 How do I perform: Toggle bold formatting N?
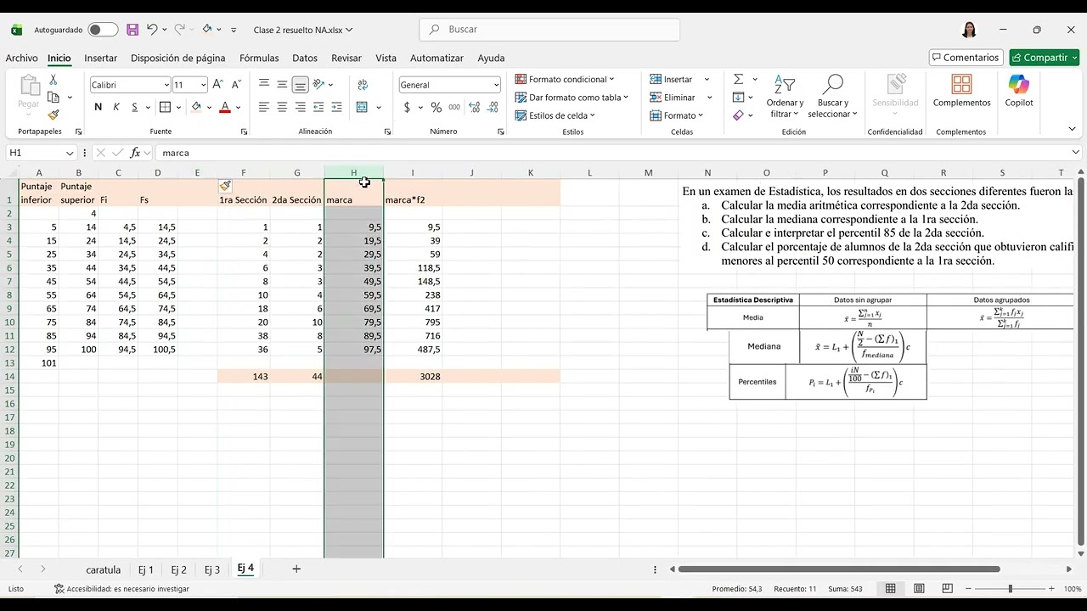tap(98, 107)
